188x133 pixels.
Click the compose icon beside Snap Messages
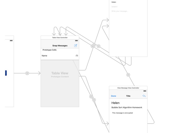pyautogui.click(x=75, y=45)
